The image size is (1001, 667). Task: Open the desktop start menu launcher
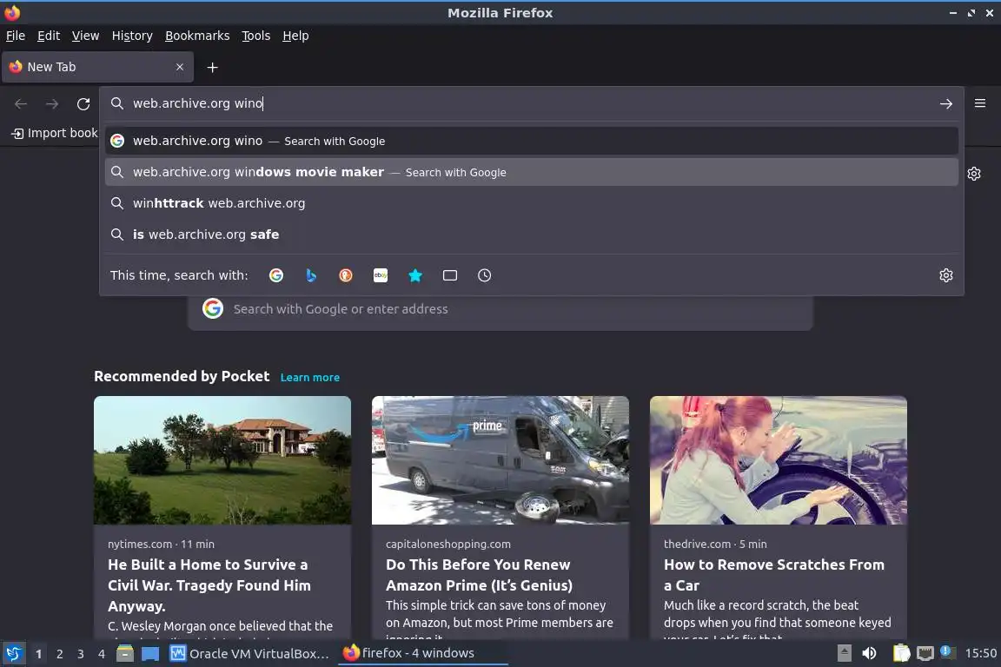coord(13,654)
